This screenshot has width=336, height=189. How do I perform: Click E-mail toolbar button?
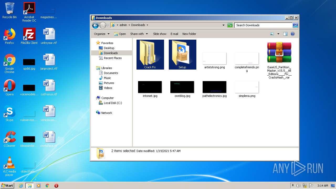174,34
